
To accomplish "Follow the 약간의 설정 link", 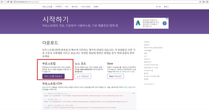I will [x=96, y=69].
